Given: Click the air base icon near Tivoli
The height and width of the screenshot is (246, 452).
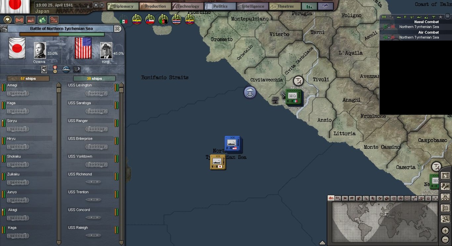Looking at the screenshot, I should click(x=298, y=81).
